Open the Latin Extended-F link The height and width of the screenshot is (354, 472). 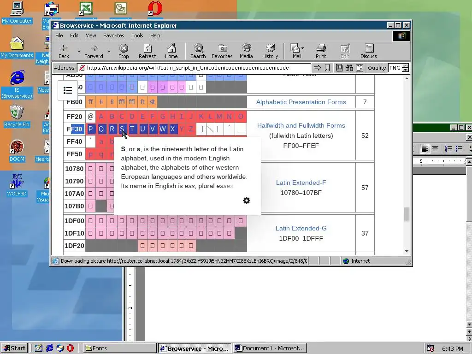[x=301, y=183]
